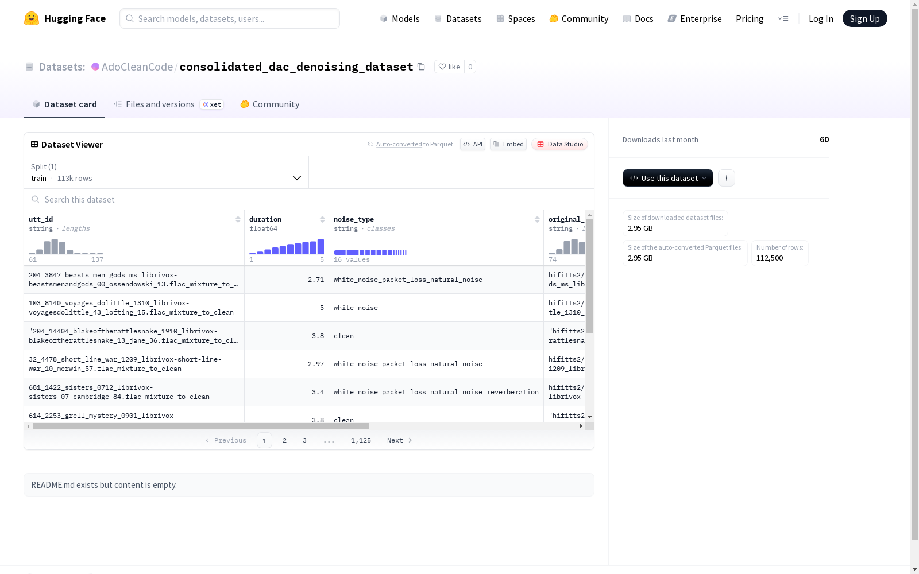Copy the dataset name with the copy icon
Viewport: 919px width, 574px height.
click(x=421, y=67)
